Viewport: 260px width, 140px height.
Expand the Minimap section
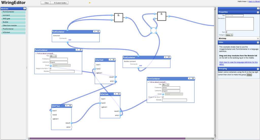258,39
